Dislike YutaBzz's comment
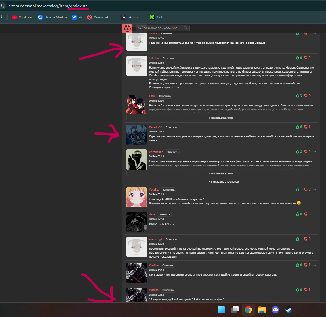 tap(307, 189)
